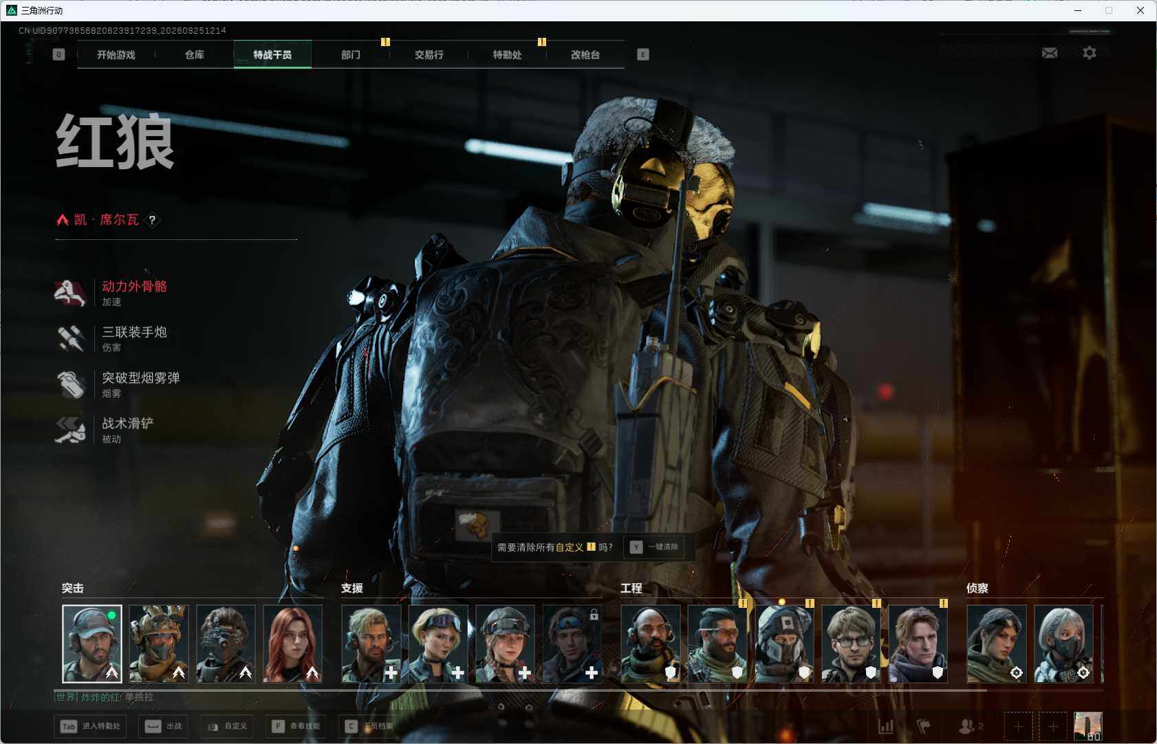Switch to the 特勤处 tab

[x=508, y=54]
